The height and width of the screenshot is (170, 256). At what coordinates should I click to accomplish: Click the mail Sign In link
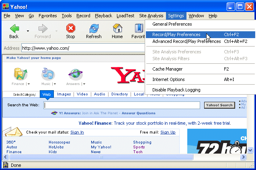click(77, 132)
